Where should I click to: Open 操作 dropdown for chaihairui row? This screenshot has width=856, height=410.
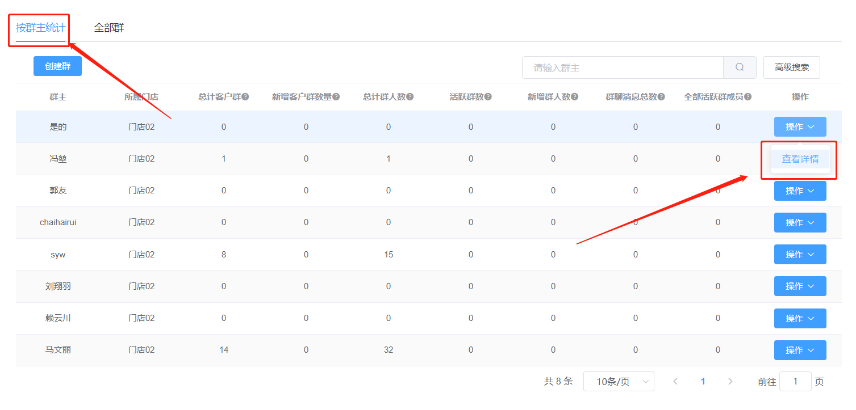pos(800,223)
